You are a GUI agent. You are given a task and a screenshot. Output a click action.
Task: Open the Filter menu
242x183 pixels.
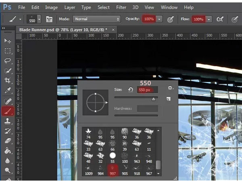click(121, 7)
